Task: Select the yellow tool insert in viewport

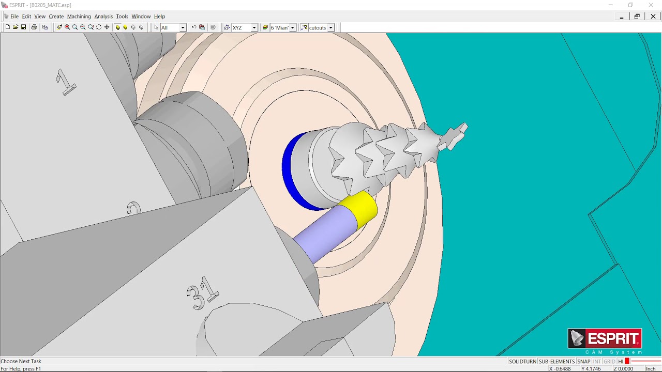Action: (x=359, y=208)
